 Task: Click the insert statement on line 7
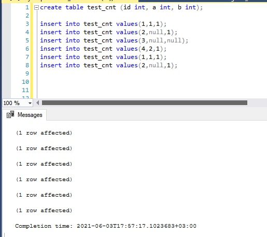pyautogui.click(x=103, y=57)
